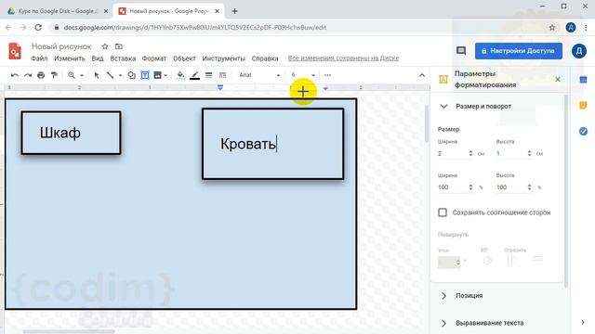Adjust width percent stepper
This screenshot has height=334, width=595.
click(x=470, y=187)
